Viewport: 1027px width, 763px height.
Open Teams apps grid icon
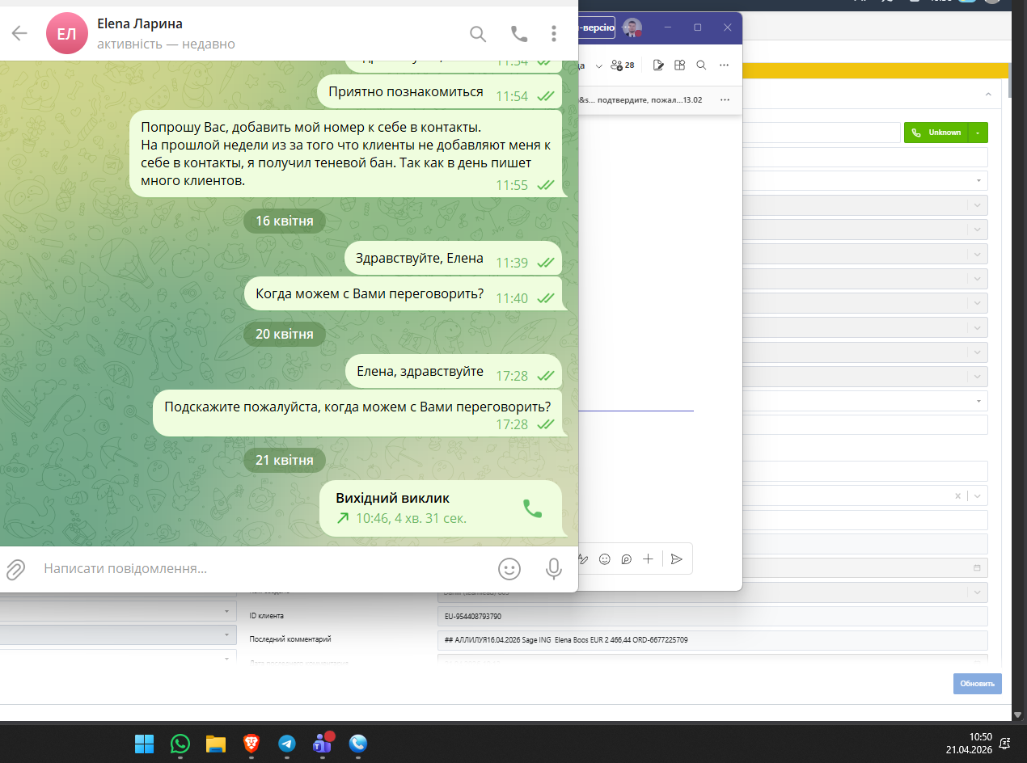pos(680,65)
